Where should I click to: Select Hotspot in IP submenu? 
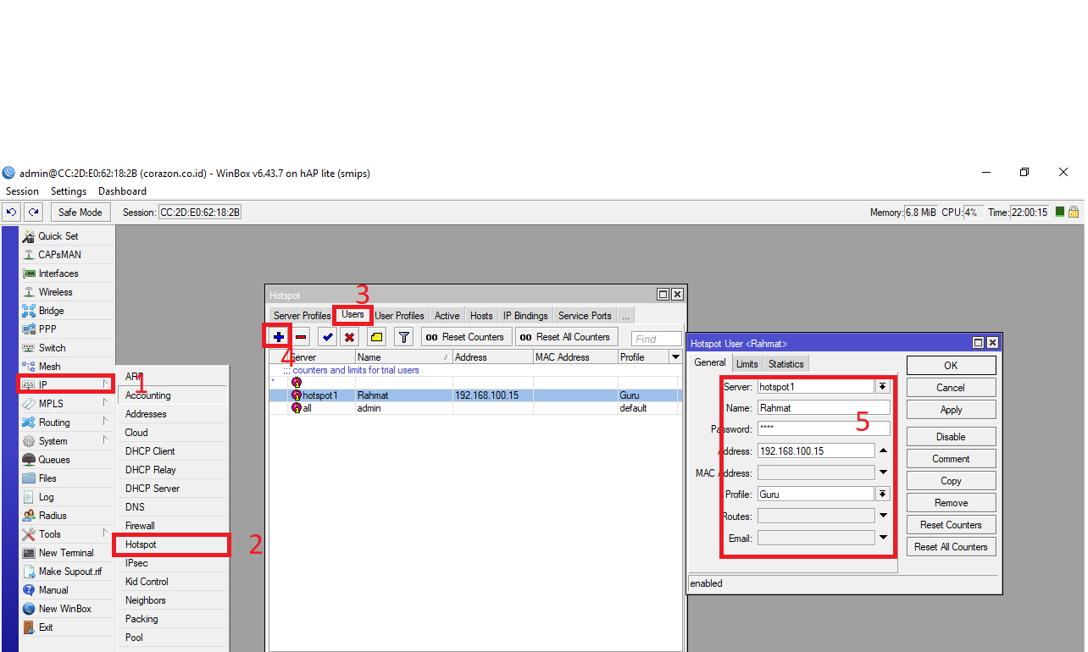[173, 544]
